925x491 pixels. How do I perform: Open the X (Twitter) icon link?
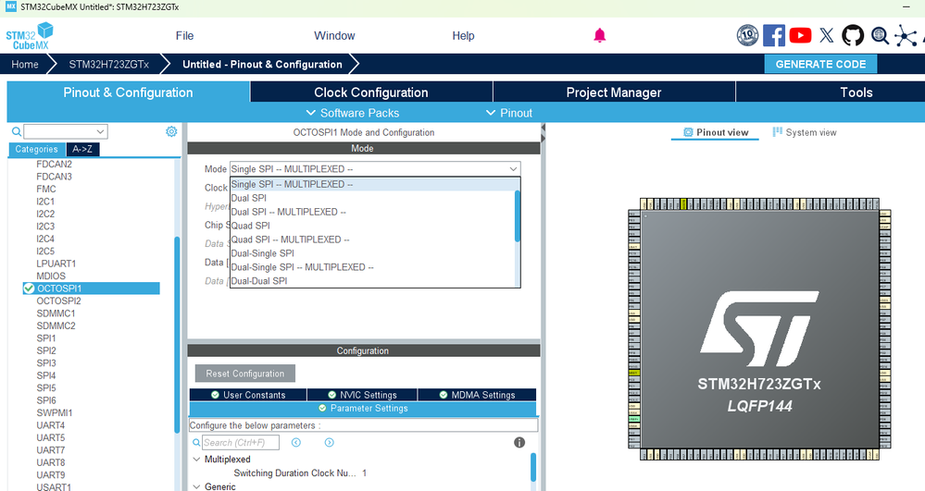coord(827,35)
